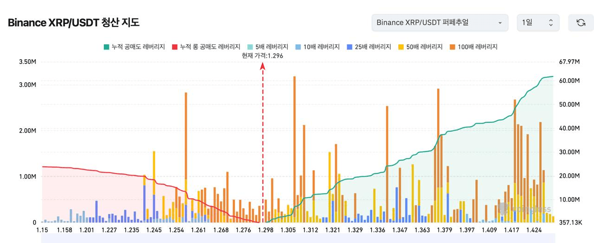Viewport: 594px width, 243px height.
Task: Click the 67.97M right axis label
Action: point(570,62)
